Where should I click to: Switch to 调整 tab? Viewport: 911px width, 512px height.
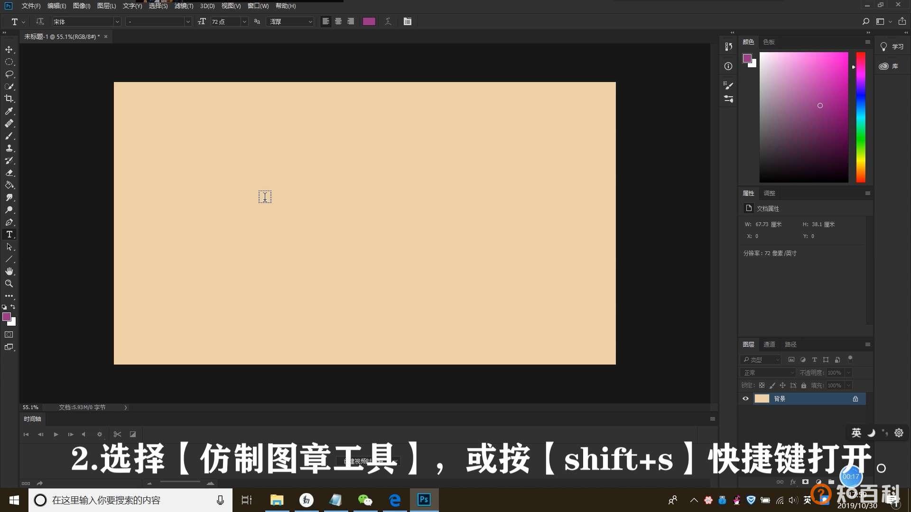[769, 193]
